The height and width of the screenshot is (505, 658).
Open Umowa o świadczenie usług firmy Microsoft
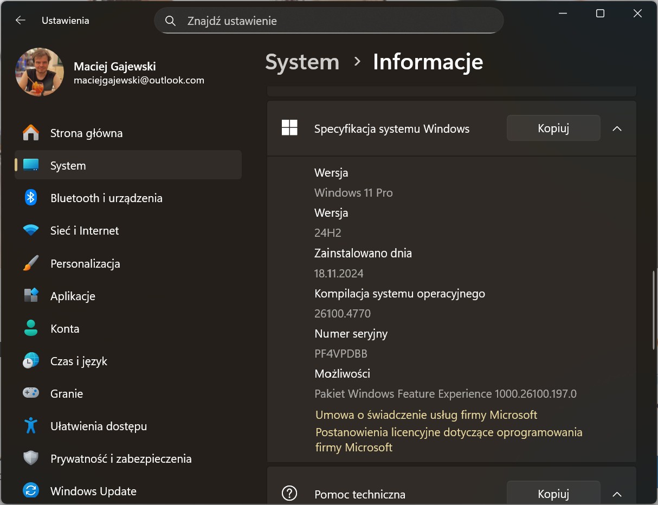[426, 415]
